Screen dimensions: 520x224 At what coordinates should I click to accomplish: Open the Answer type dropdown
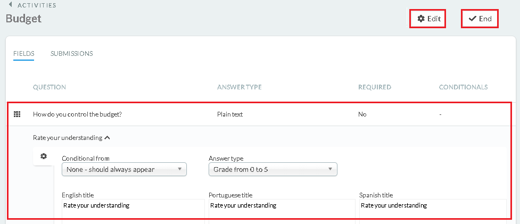coord(273,169)
